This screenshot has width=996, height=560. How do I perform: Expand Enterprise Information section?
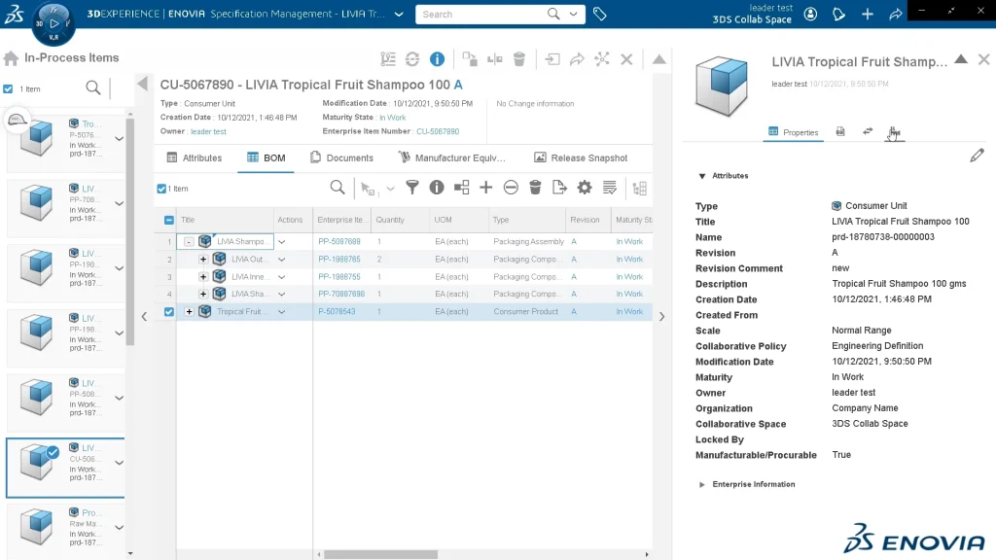[702, 484]
